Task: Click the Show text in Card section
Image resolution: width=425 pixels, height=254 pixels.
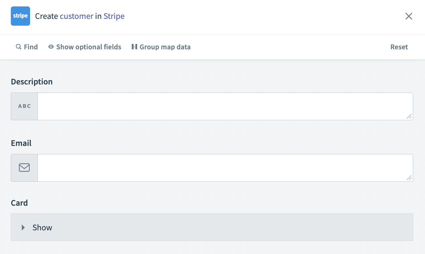Action: coord(42,227)
